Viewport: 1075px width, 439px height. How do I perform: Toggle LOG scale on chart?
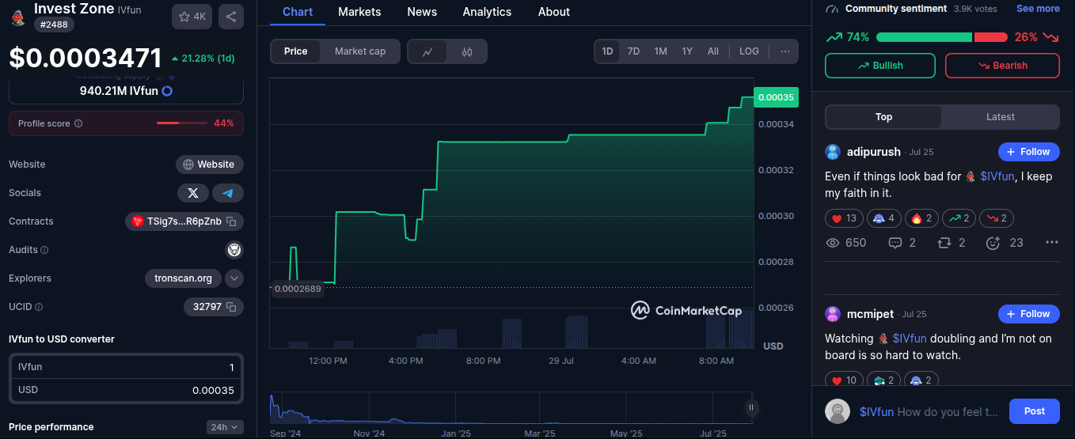click(x=749, y=51)
